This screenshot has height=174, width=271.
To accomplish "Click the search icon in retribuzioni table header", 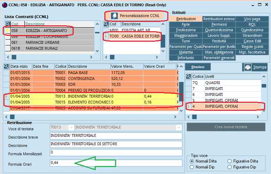I will point(6,66).
